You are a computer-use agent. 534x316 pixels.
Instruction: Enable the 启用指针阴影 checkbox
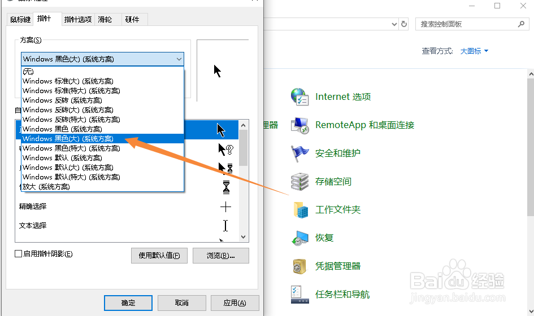tap(19, 254)
